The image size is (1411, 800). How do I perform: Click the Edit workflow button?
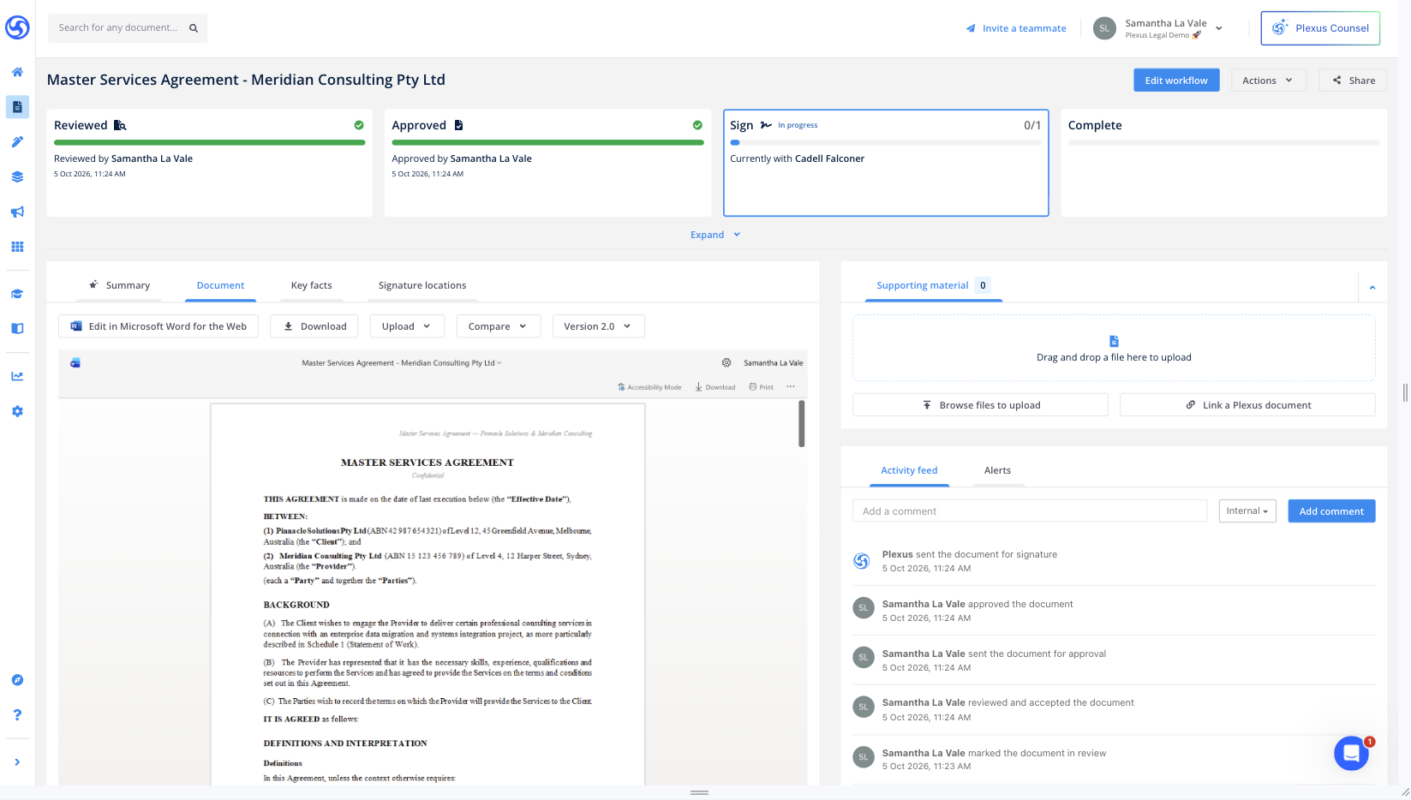[x=1176, y=81]
